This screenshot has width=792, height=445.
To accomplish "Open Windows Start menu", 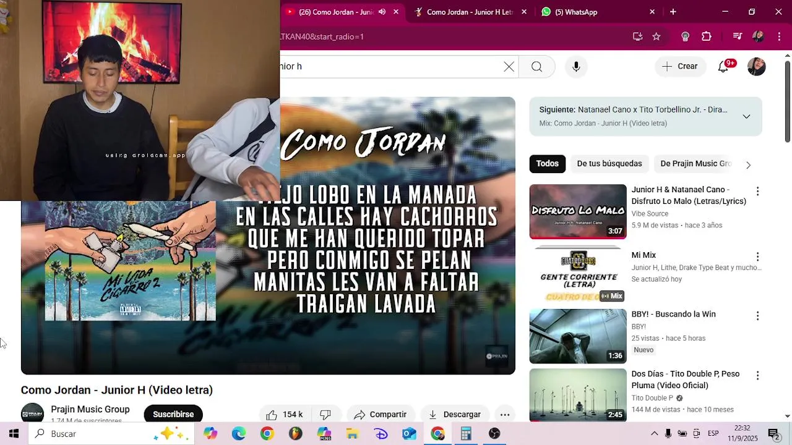I will pos(14,434).
